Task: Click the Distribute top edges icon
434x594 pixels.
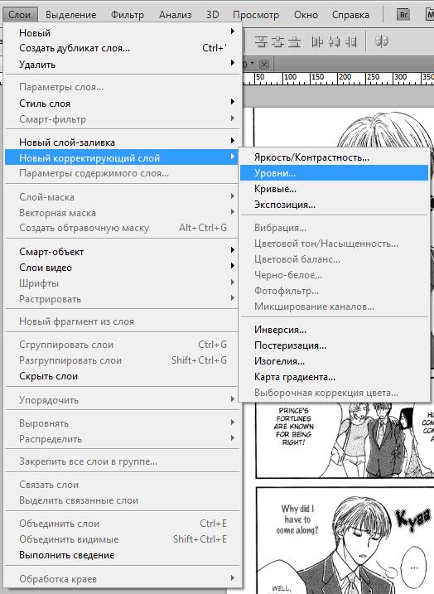Action: coord(261,41)
